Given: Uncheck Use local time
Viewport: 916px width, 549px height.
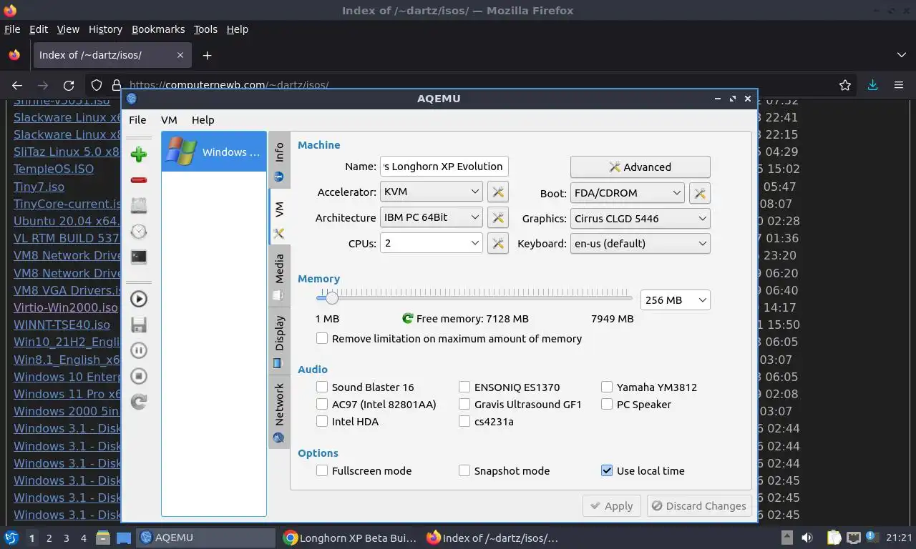Looking at the screenshot, I should (x=607, y=470).
